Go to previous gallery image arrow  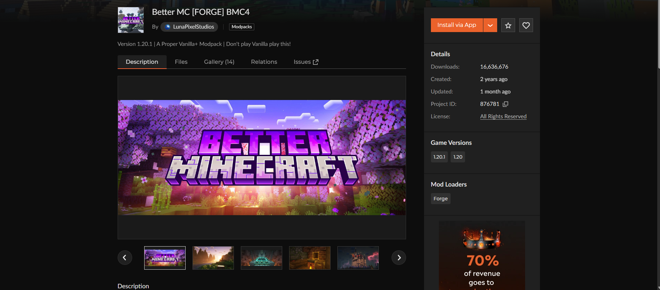(125, 258)
